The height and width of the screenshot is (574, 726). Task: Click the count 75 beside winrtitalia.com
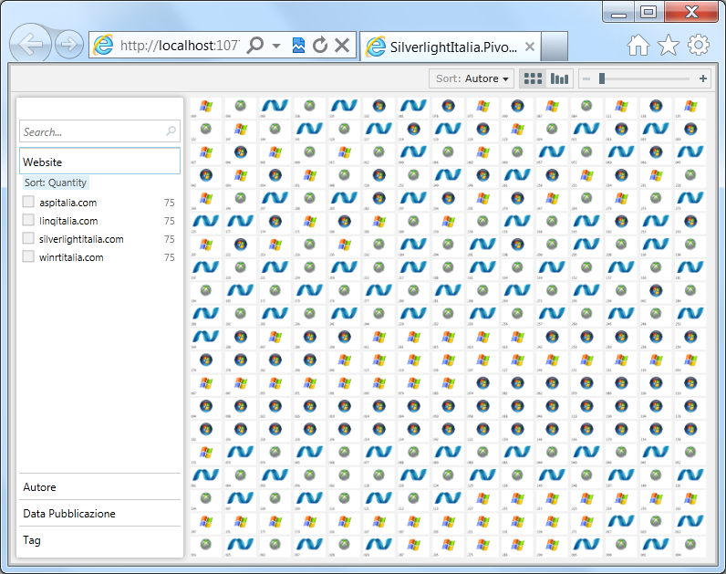[170, 257]
